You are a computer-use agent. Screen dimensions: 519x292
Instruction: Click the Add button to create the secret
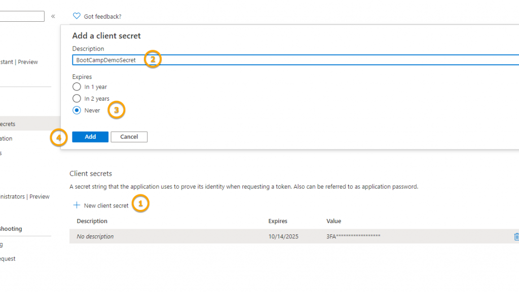(x=90, y=137)
